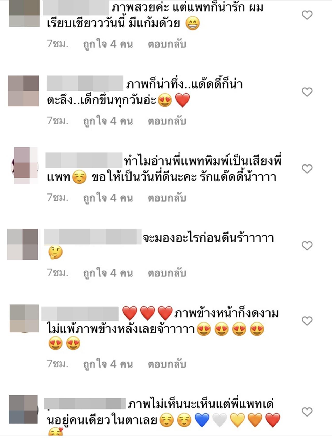The height and width of the screenshot is (438, 332).
Task: Click ตอบกลับ under thinking emoji comment
Action: [x=167, y=273]
